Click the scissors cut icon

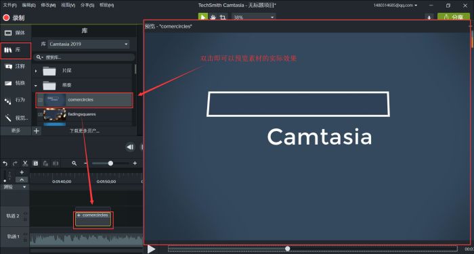pos(25,163)
